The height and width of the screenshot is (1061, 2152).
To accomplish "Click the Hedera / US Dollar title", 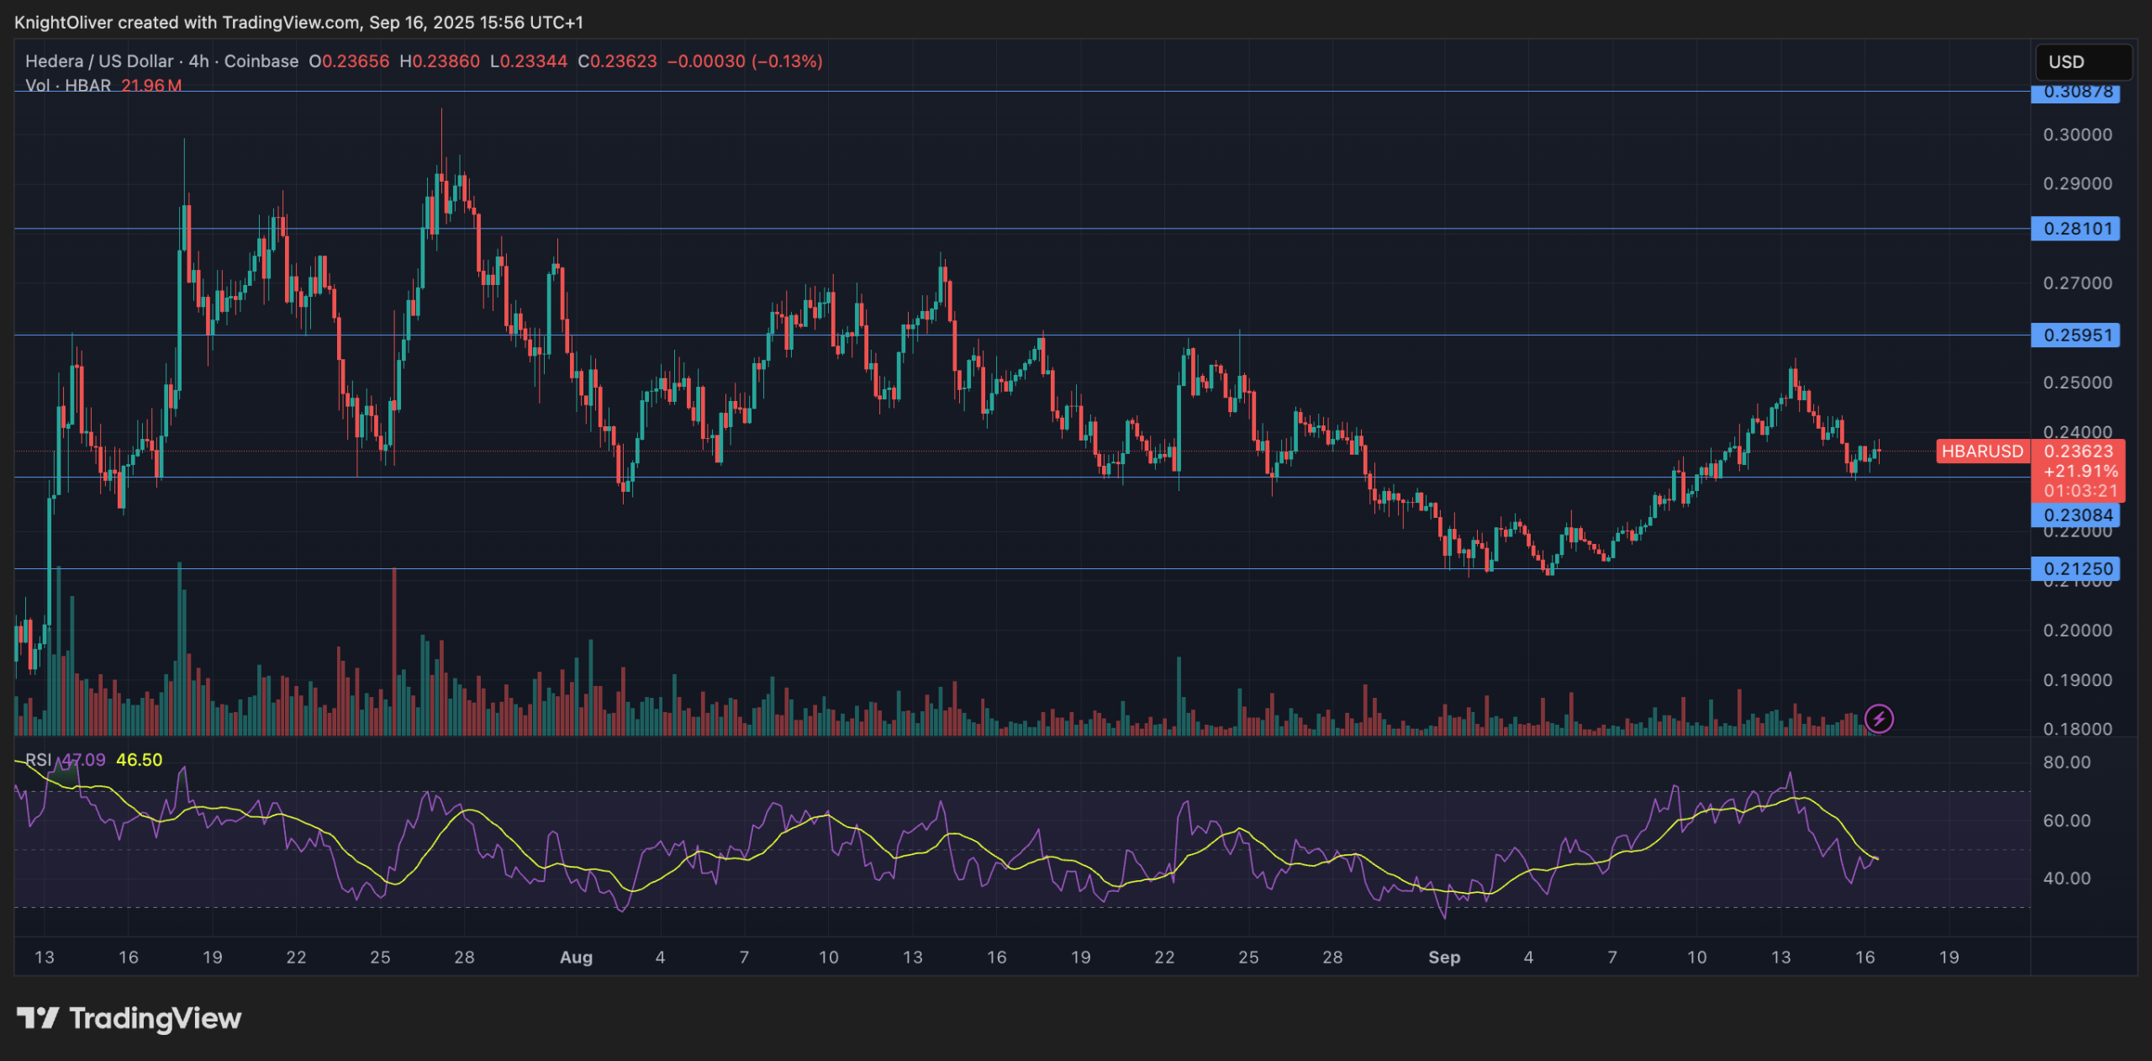I will [x=98, y=61].
